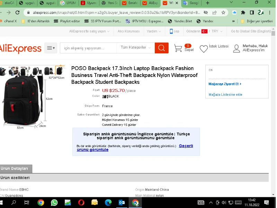
Task: Open the cep mobile app link
Action: [x=175, y=31]
